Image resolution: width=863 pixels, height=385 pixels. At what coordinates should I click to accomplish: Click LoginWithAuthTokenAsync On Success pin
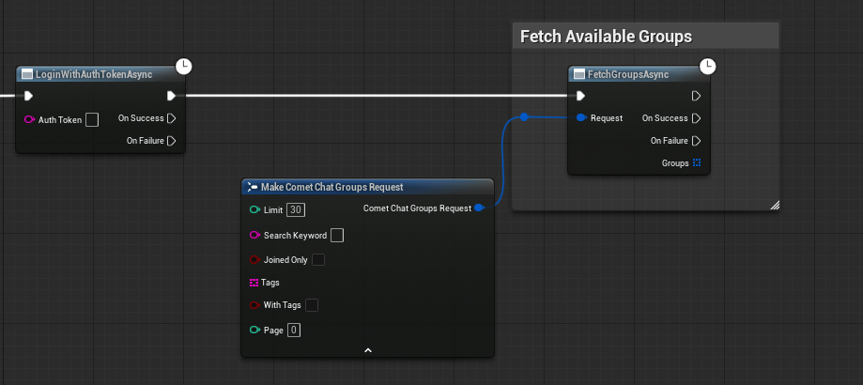tap(171, 118)
